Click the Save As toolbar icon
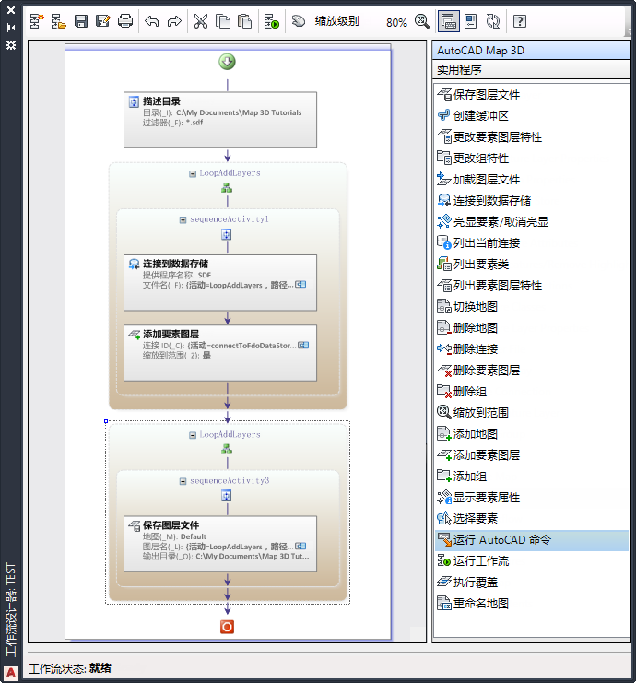The image size is (636, 683). (103, 21)
